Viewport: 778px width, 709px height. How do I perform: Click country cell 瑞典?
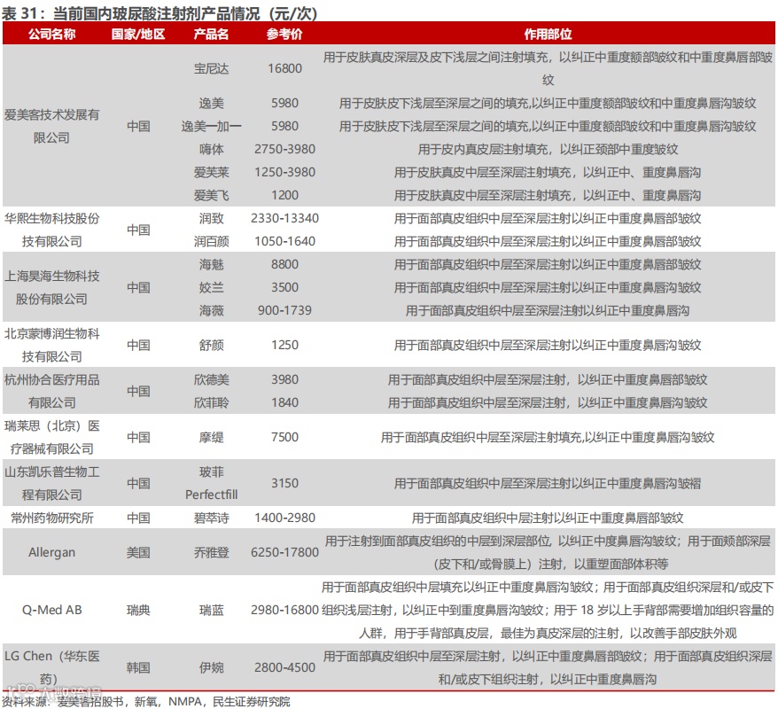pos(138,610)
